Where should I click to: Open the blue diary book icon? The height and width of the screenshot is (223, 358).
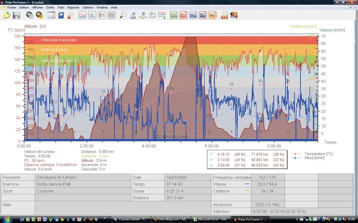click(61, 15)
